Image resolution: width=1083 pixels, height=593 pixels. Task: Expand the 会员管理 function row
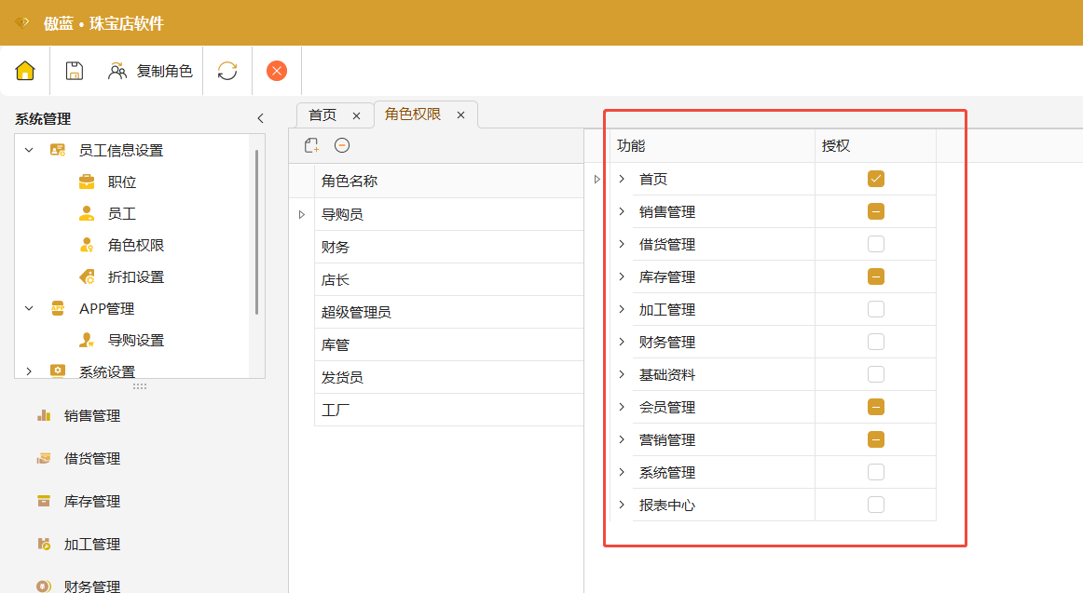[x=622, y=407]
